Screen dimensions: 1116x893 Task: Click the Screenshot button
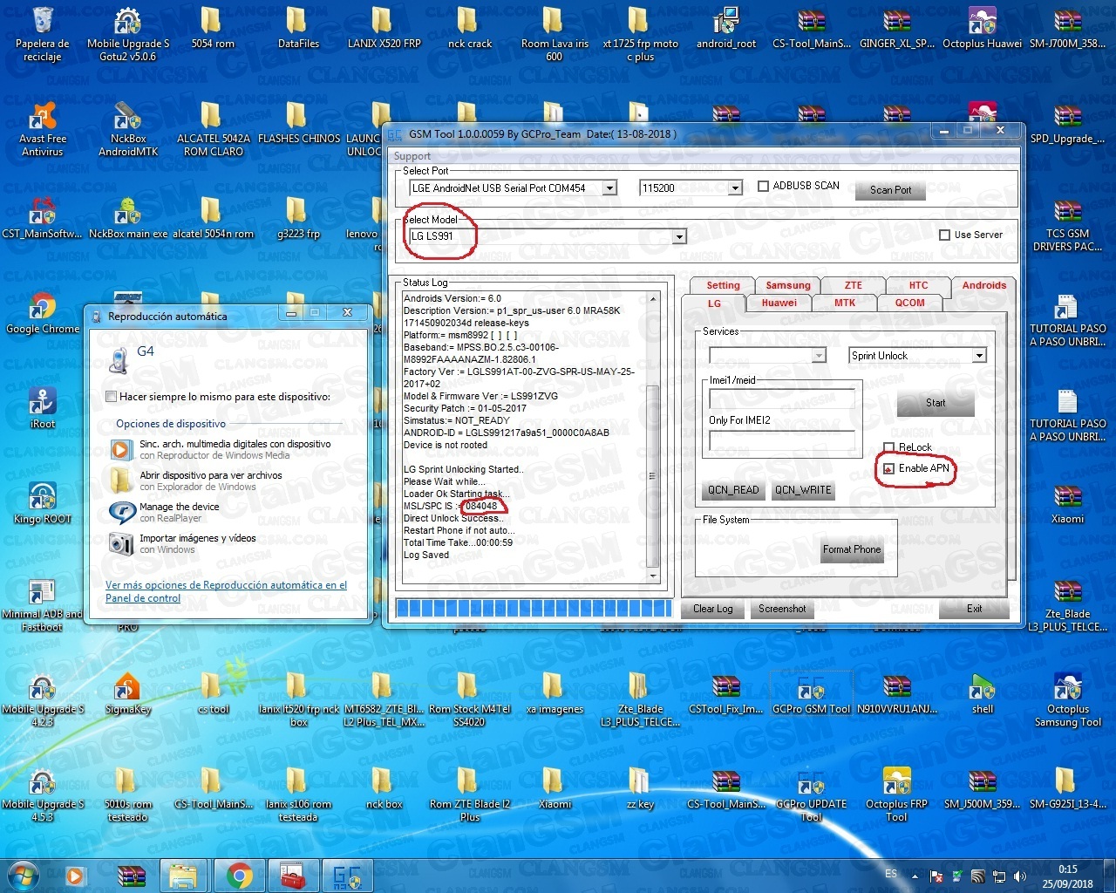(x=782, y=609)
